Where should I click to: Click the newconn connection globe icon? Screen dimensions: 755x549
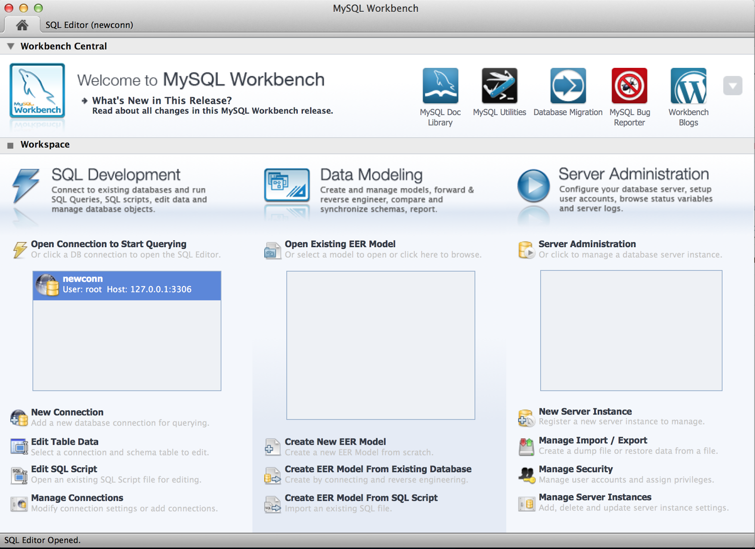pos(48,285)
